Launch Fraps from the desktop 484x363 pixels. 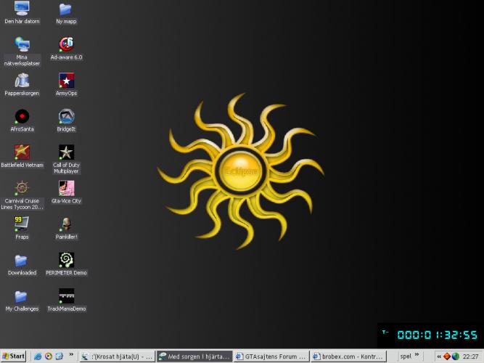(x=22, y=224)
